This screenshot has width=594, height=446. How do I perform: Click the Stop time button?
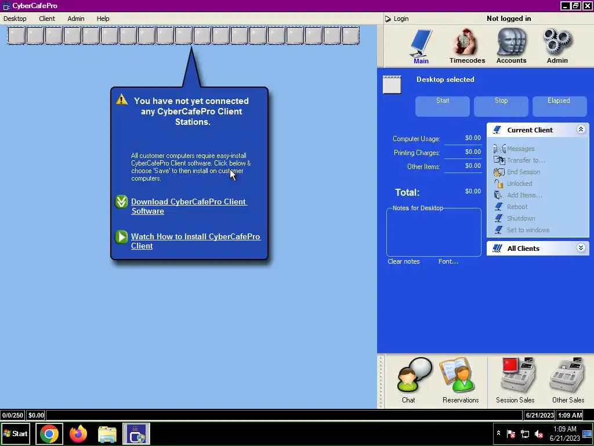501,106
